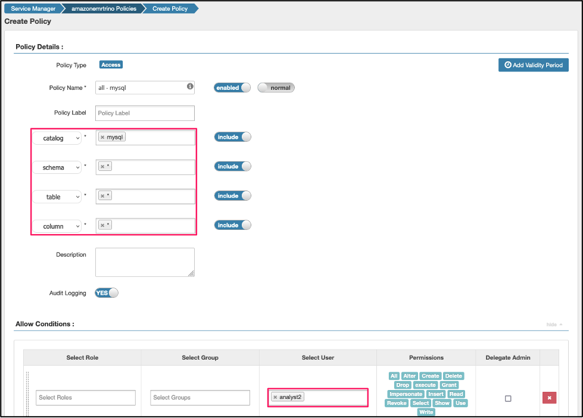Remove the asterisk tag from column field
This screenshot has height=418, width=583.
[102, 225]
